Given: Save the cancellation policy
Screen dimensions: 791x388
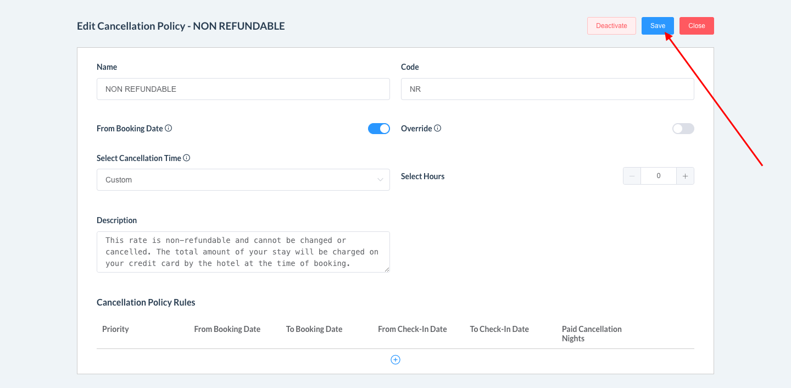Looking at the screenshot, I should point(658,26).
